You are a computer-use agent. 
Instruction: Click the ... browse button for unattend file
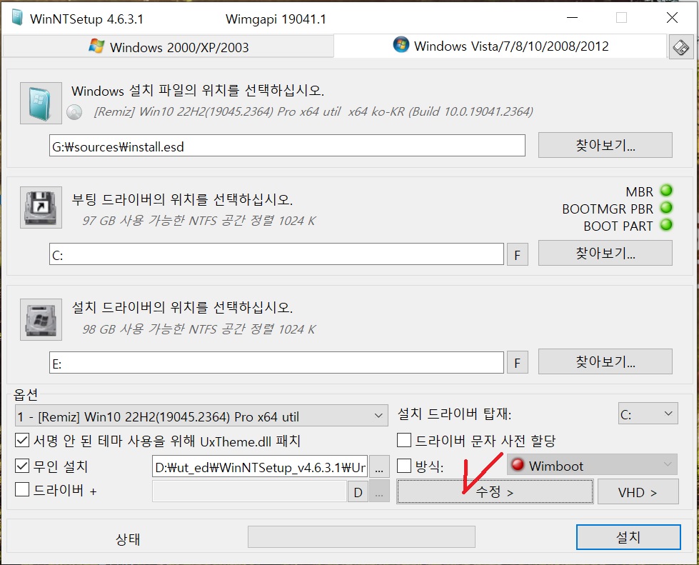click(x=379, y=467)
